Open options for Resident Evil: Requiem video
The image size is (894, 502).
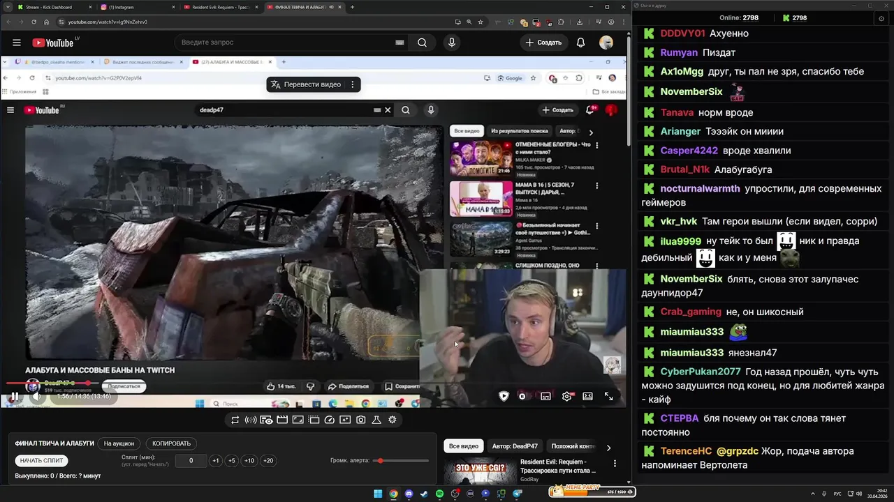615,463
